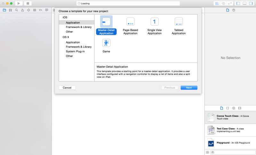Toggle the Navigator pane visibility
256x155 pixels.
pos(238,4)
